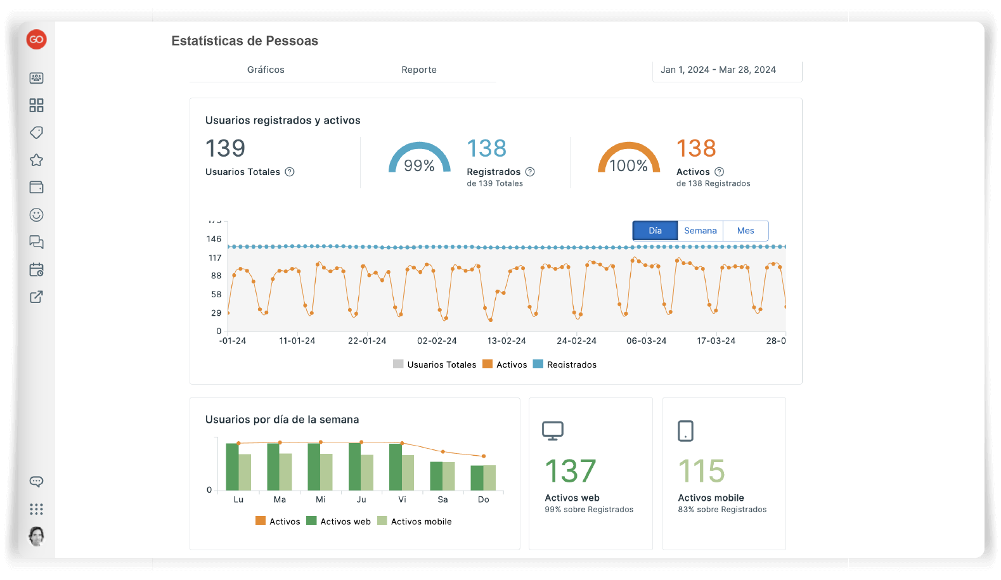
Task: Click the 13-02-24 date on chart axis
Action: click(507, 341)
